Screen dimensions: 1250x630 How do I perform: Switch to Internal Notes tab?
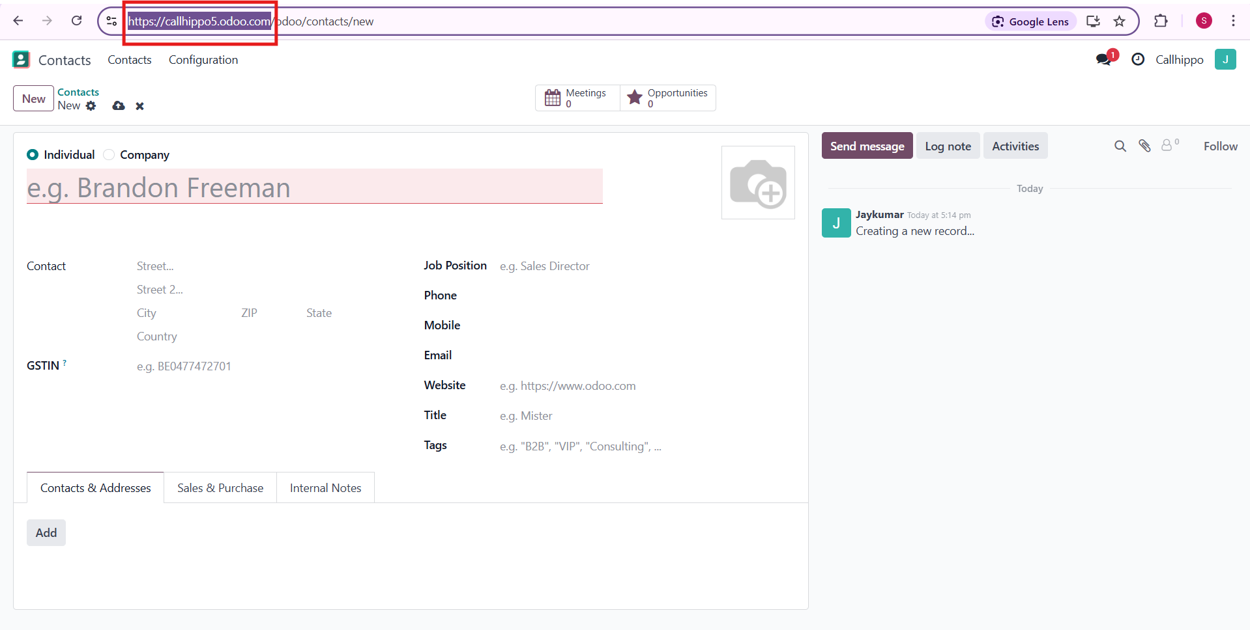(x=325, y=487)
